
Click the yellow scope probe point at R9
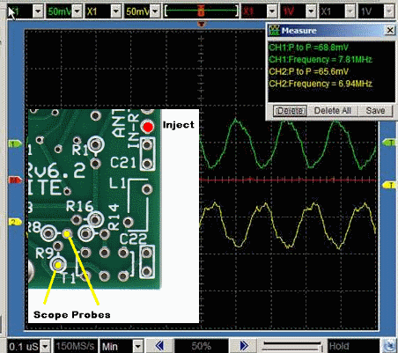tap(58, 265)
